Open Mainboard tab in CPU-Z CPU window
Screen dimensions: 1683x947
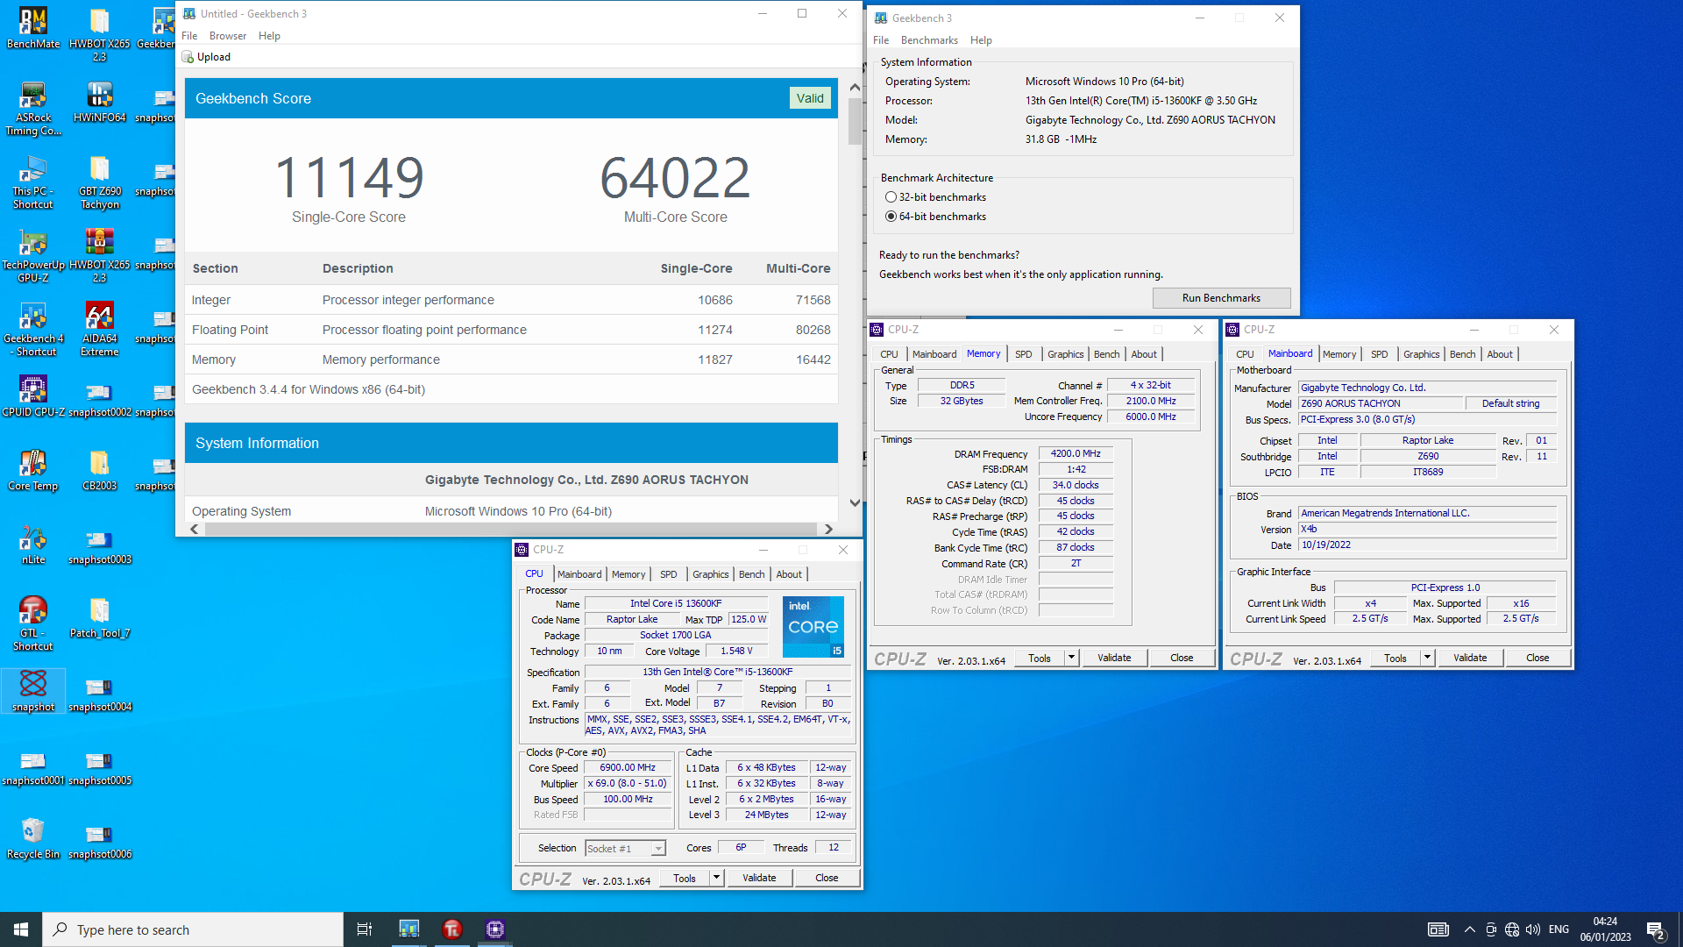click(579, 574)
